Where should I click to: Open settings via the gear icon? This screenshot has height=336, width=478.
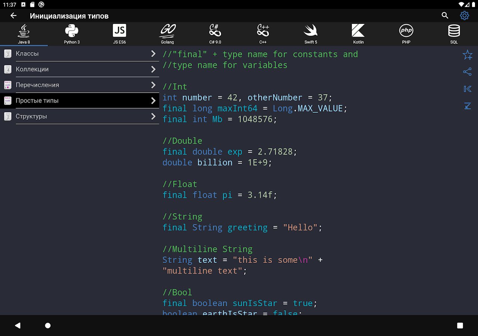[464, 16]
